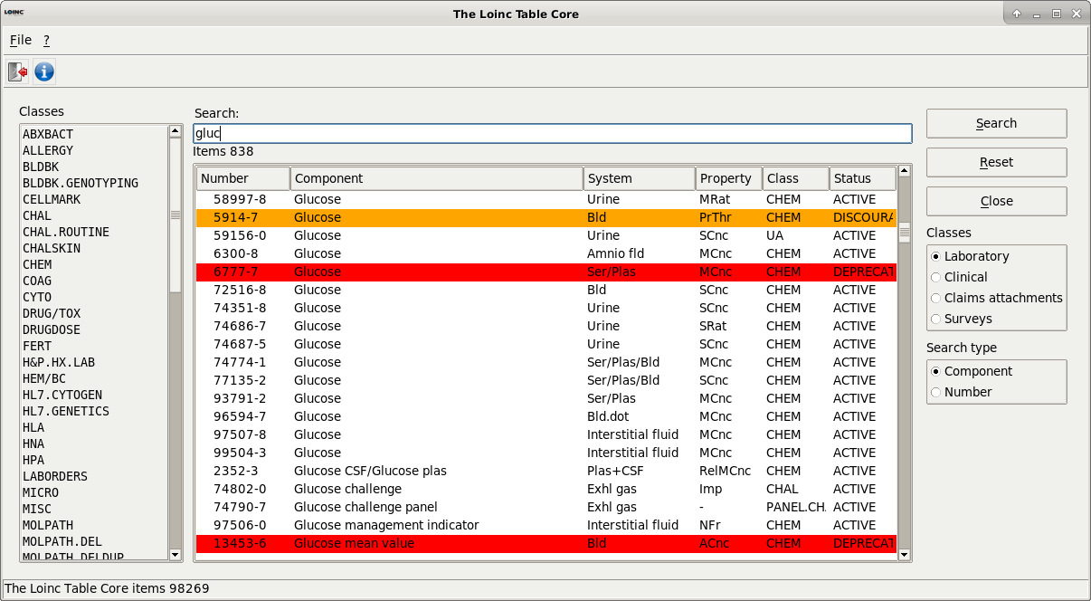Select BLDBK.GENOTYPING in the Classes list
1091x601 pixels.
pos(94,183)
